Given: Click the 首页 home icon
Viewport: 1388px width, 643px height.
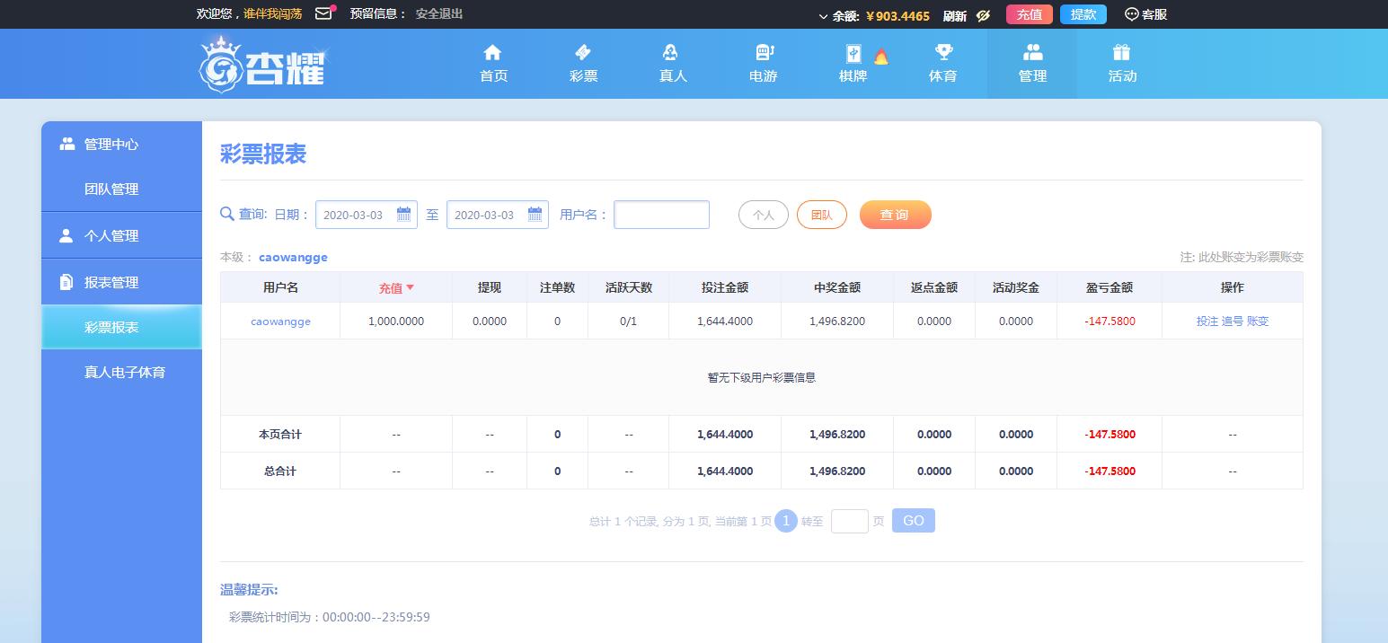Looking at the screenshot, I should click(x=492, y=52).
